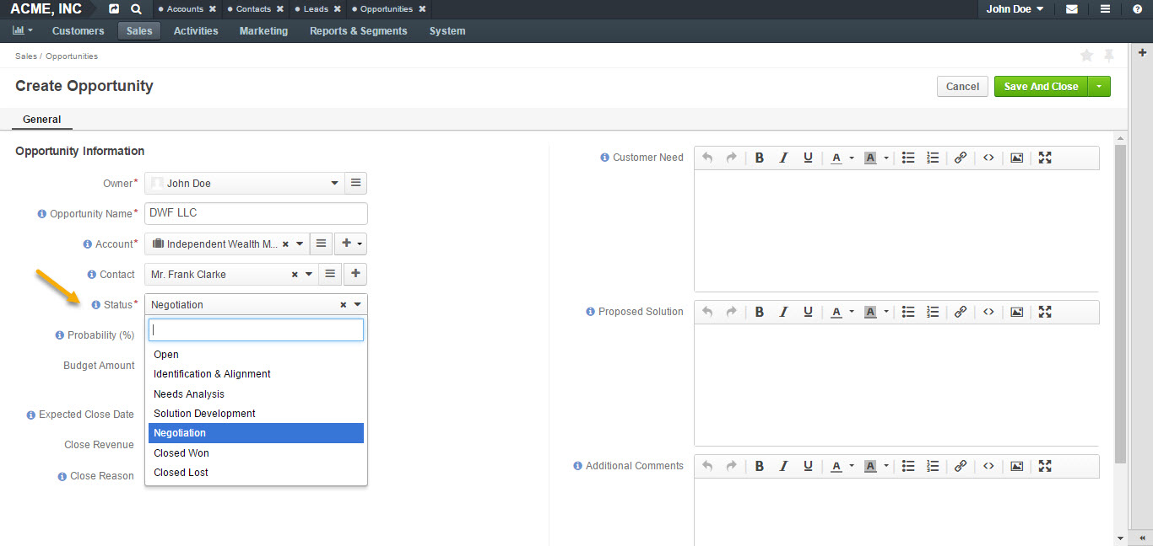Insert numbered list in Customer Need editor
This screenshot has height=546, width=1153.
coord(933,158)
